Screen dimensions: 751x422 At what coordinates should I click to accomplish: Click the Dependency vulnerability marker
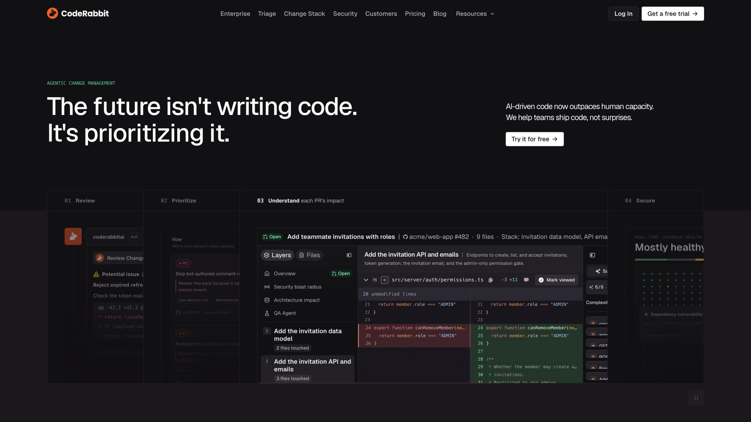646,314
